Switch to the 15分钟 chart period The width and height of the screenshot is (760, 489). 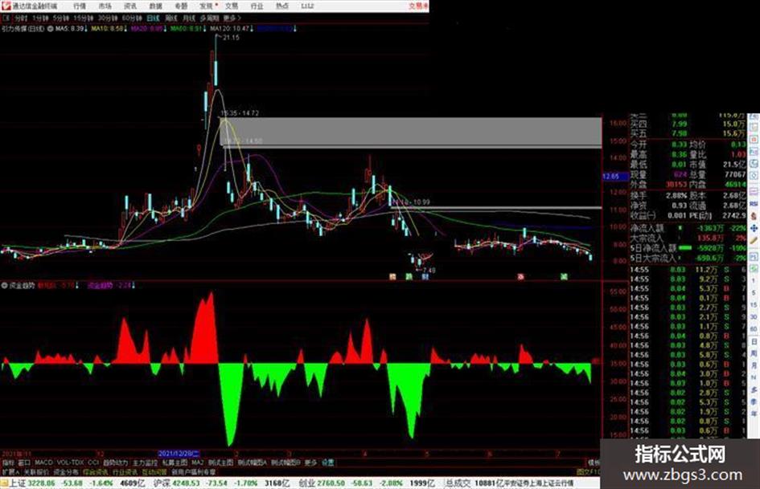[84, 18]
